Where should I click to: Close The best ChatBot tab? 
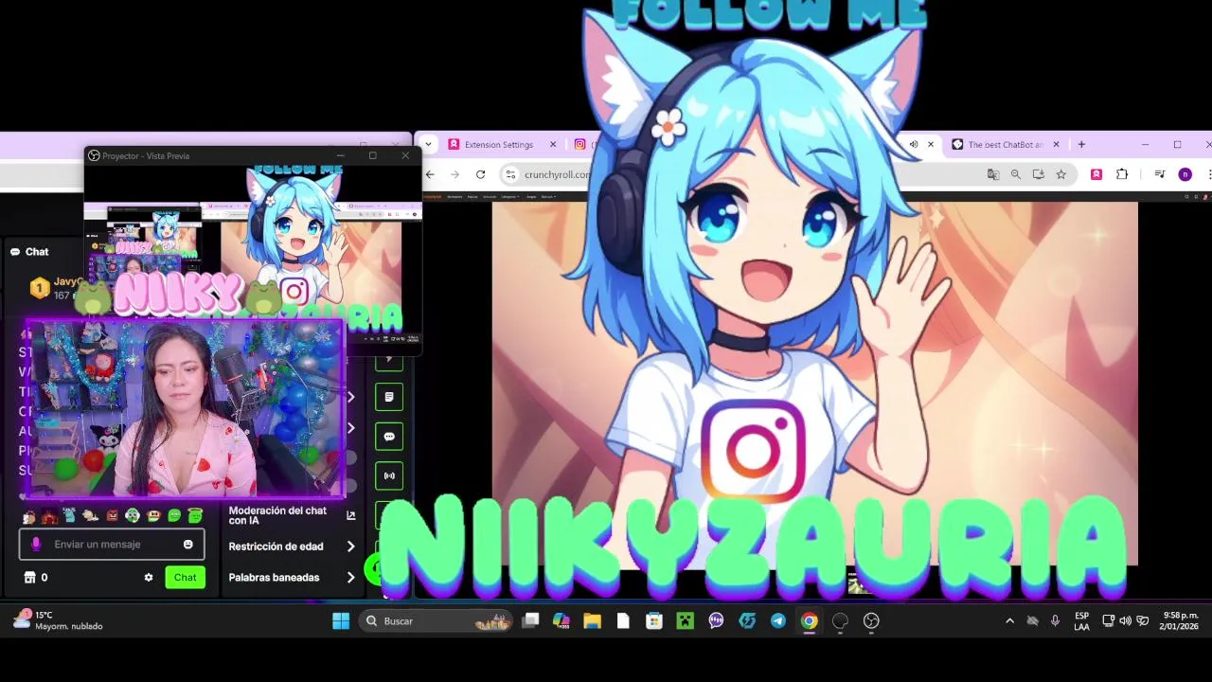pos(1056,145)
